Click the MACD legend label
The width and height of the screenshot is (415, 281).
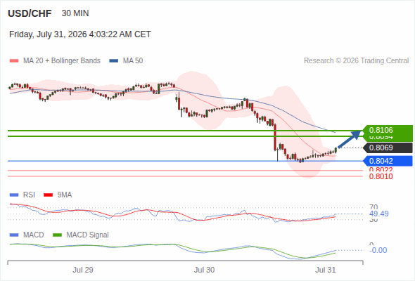pyautogui.click(x=34, y=235)
